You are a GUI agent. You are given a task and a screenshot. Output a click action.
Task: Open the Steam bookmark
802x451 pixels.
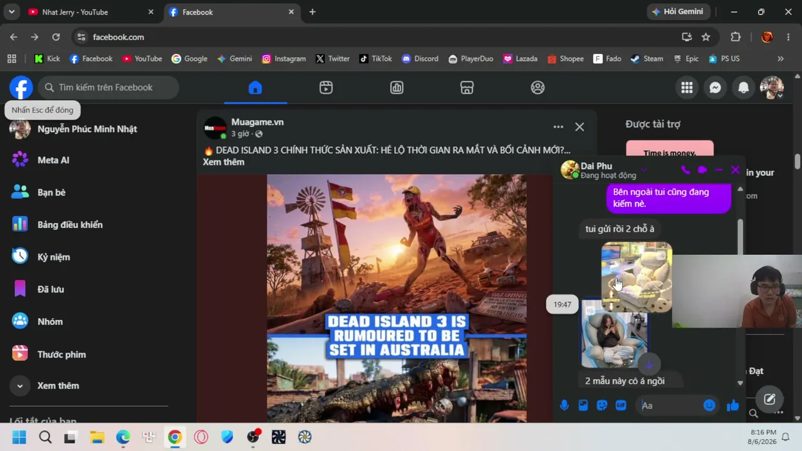[647, 59]
